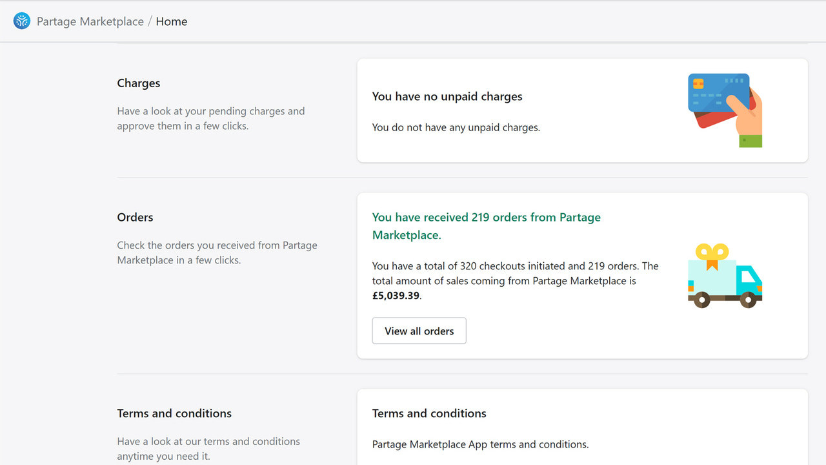Click the Partage Marketplace snowflake logo icon
This screenshot has height=465, width=826.
tap(21, 21)
